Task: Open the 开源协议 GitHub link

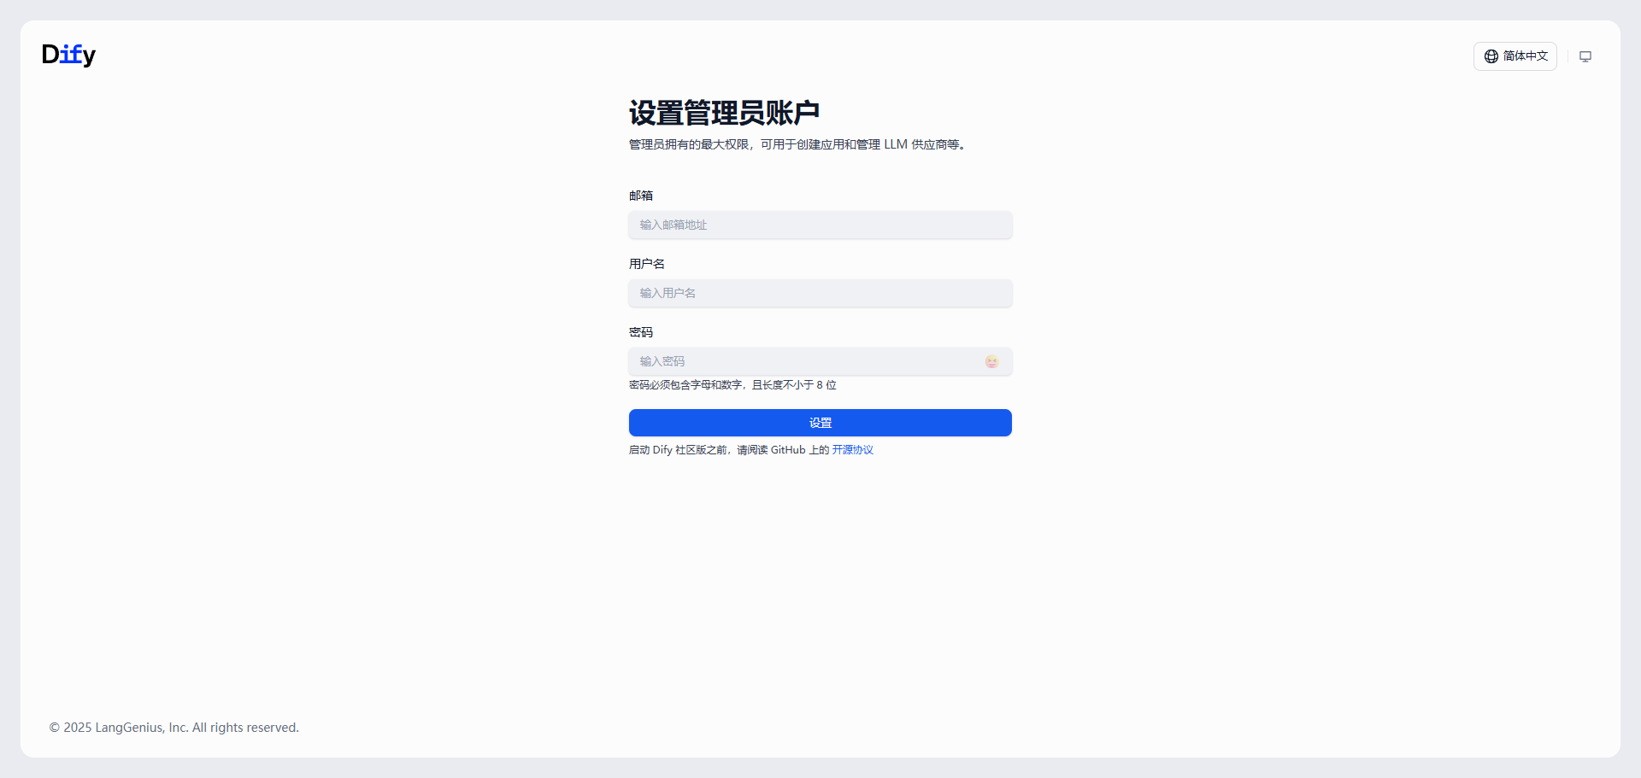Action: pos(852,449)
